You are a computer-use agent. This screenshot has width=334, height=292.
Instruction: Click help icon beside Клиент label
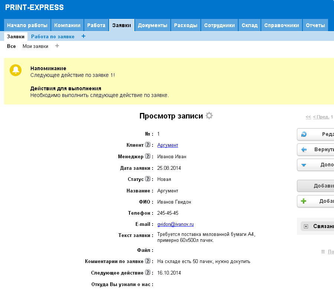[148, 145]
